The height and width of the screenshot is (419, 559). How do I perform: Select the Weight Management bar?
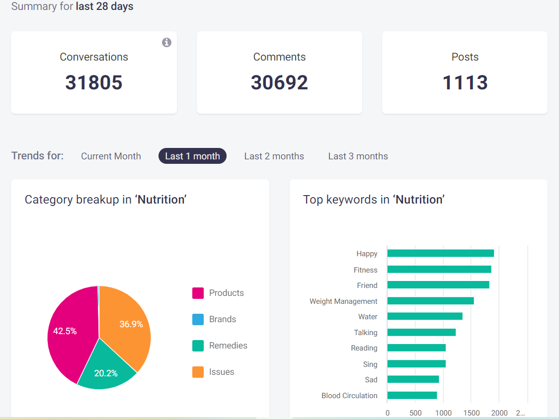click(x=430, y=301)
